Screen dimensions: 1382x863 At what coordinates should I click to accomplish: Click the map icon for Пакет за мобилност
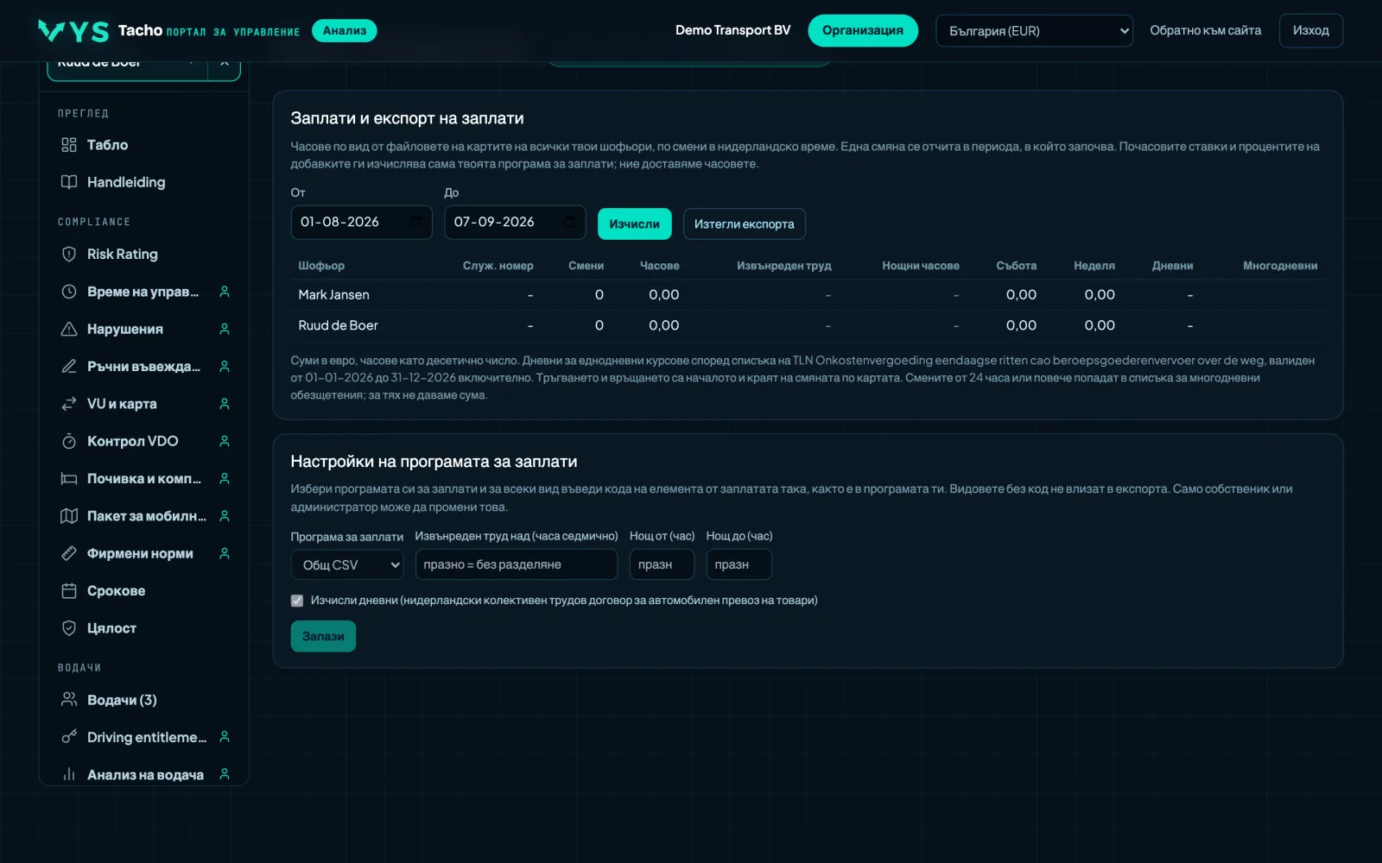coord(69,516)
